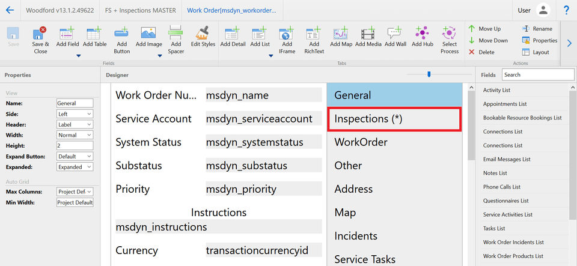Click the Add Detail tab icon
Image resolution: width=577 pixels, height=266 pixels.
pos(233,33)
